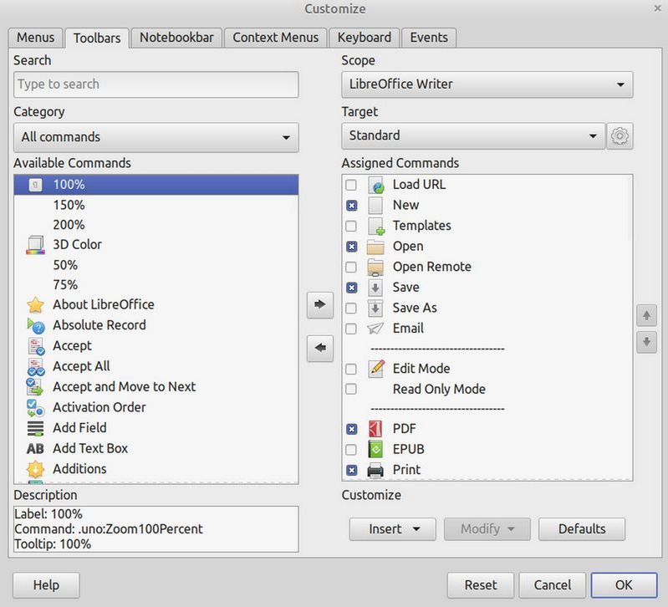
Task: Enable the Load URL checkbox
Action: tap(351, 185)
